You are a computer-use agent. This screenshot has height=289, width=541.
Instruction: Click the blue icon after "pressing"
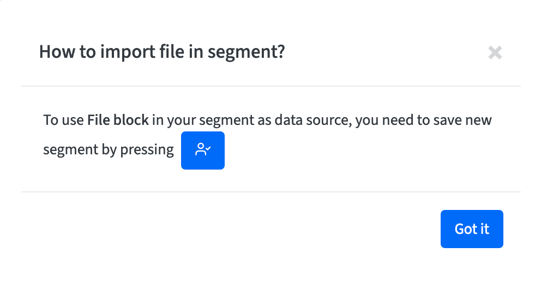(x=202, y=150)
